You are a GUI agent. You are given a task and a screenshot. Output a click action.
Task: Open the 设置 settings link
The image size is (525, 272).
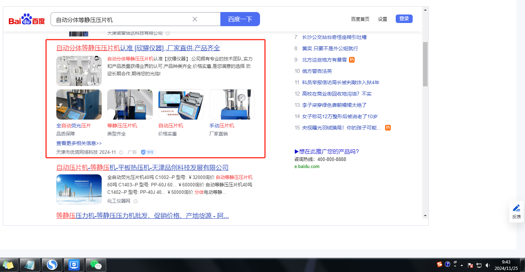point(383,19)
